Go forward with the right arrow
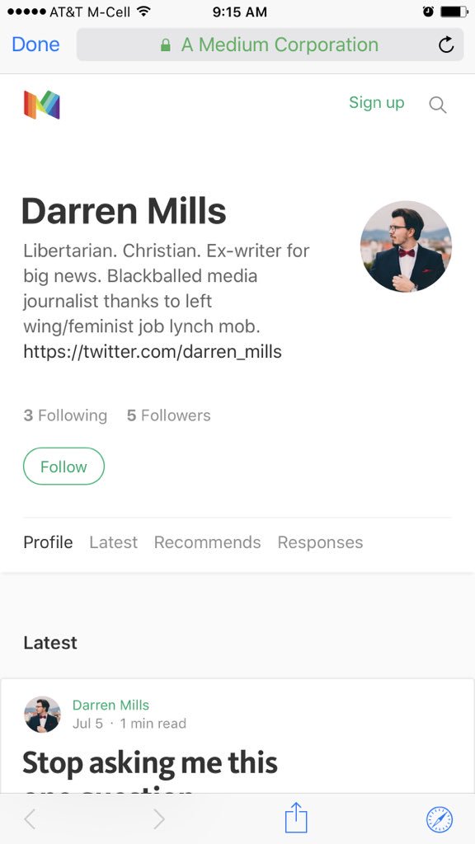 click(159, 819)
